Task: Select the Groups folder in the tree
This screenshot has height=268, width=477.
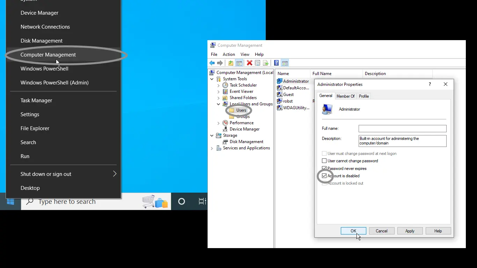Action: pos(240,117)
